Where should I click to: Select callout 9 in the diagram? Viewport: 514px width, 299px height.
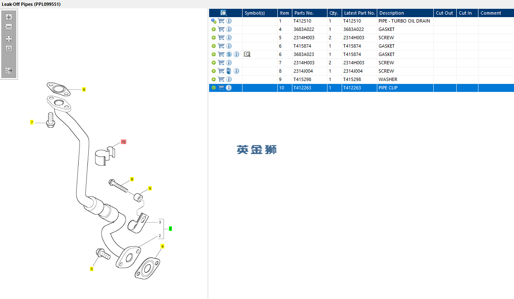pyautogui.click(x=150, y=188)
